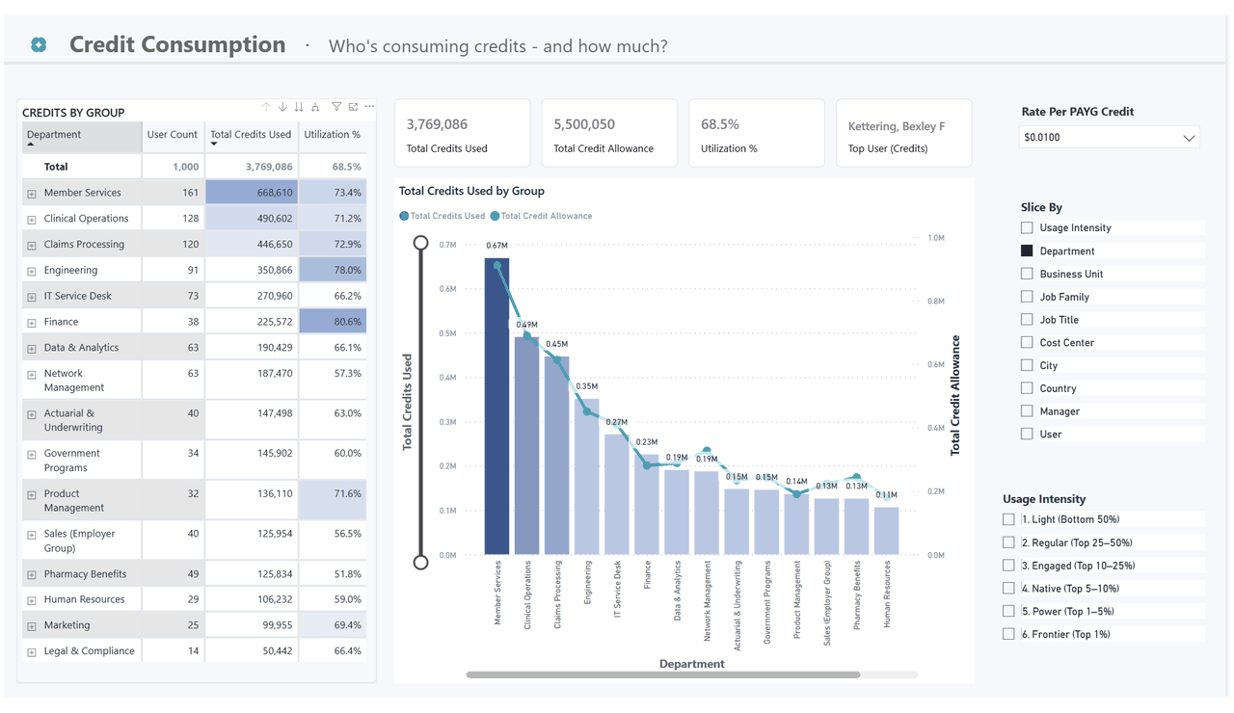Click the top handle of the chart zoom slider
The width and height of the screenshot is (1234, 713).
click(x=420, y=243)
